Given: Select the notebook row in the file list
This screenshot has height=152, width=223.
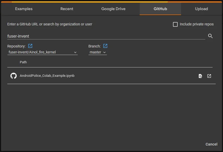Looking at the screenshot, I should 104,75.
